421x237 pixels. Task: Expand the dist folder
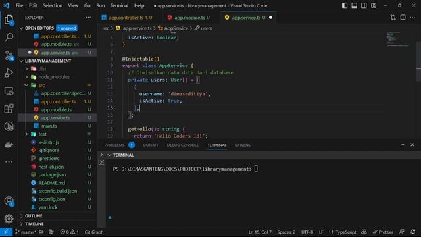pos(42,68)
